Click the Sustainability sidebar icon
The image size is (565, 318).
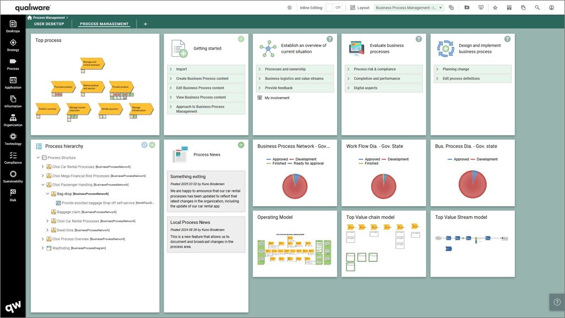click(13, 176)
